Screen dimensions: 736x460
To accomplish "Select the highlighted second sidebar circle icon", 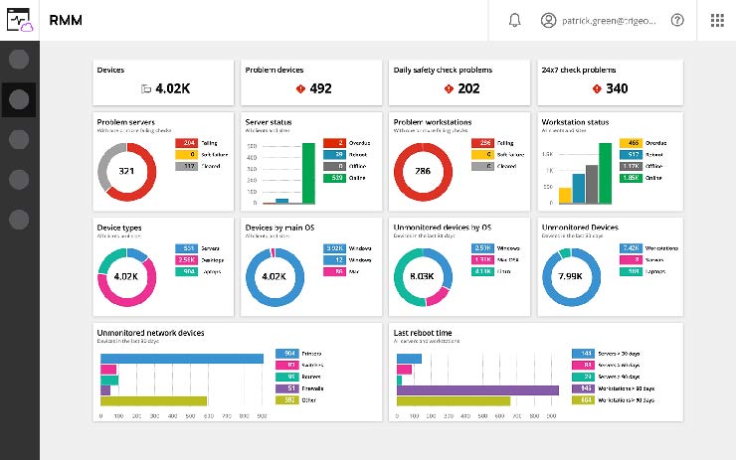I will pyautogui.click(x=19, y=97).
